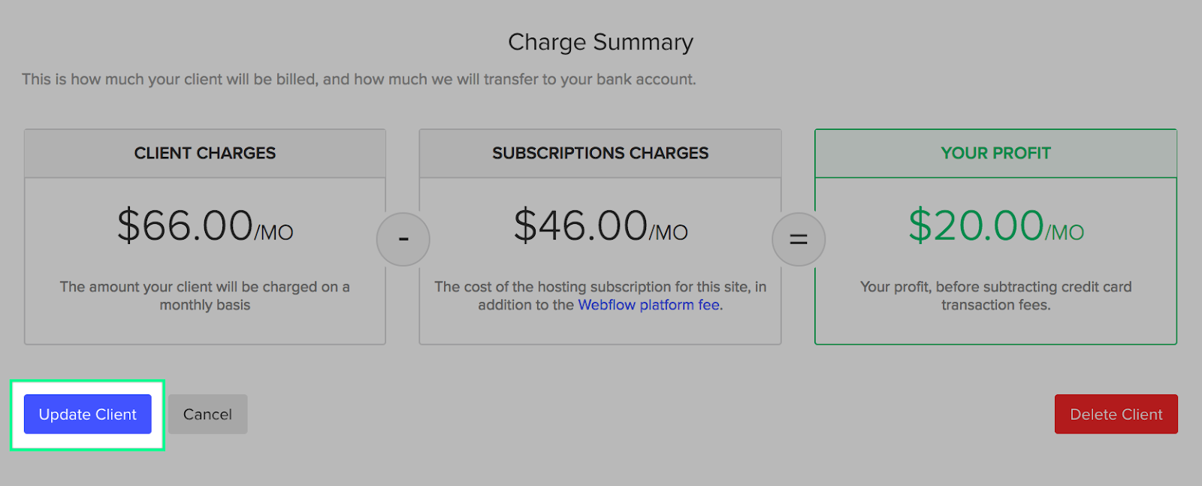Click the client monthly basis description text
1202x486 pixels.
205,296
